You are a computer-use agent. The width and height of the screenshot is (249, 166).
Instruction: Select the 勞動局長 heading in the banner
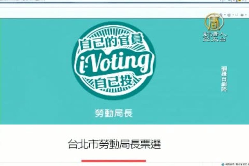click(x=114, y=113)
